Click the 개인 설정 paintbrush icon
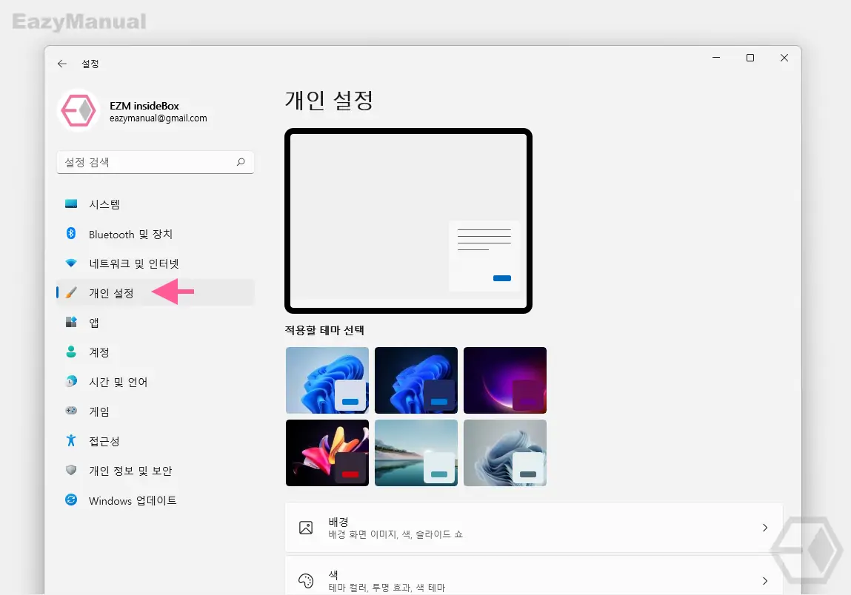 click(71, 292)
